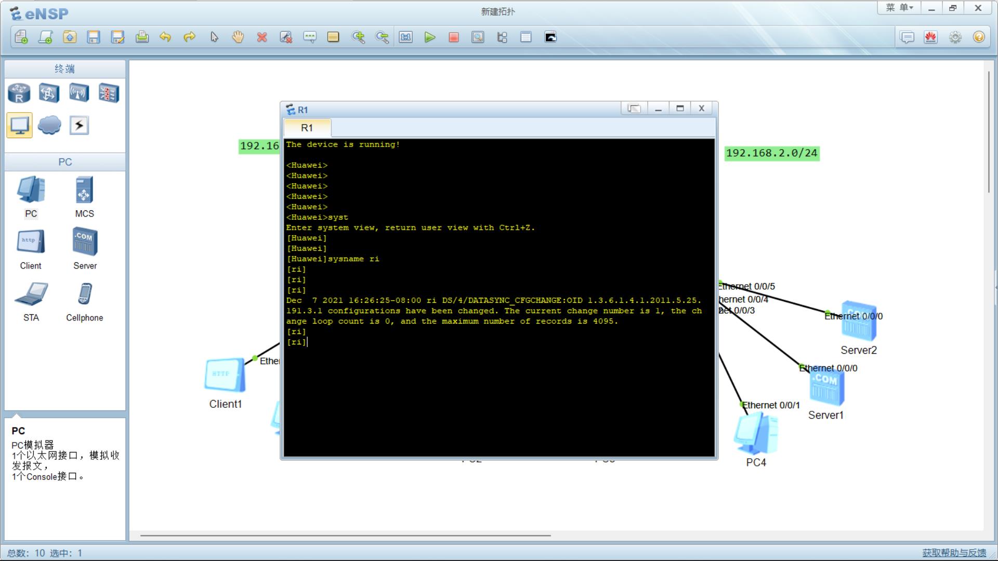Viewport: 998px width, 561px height.
Task: Select Client1 on the topology
Action: 225,382
